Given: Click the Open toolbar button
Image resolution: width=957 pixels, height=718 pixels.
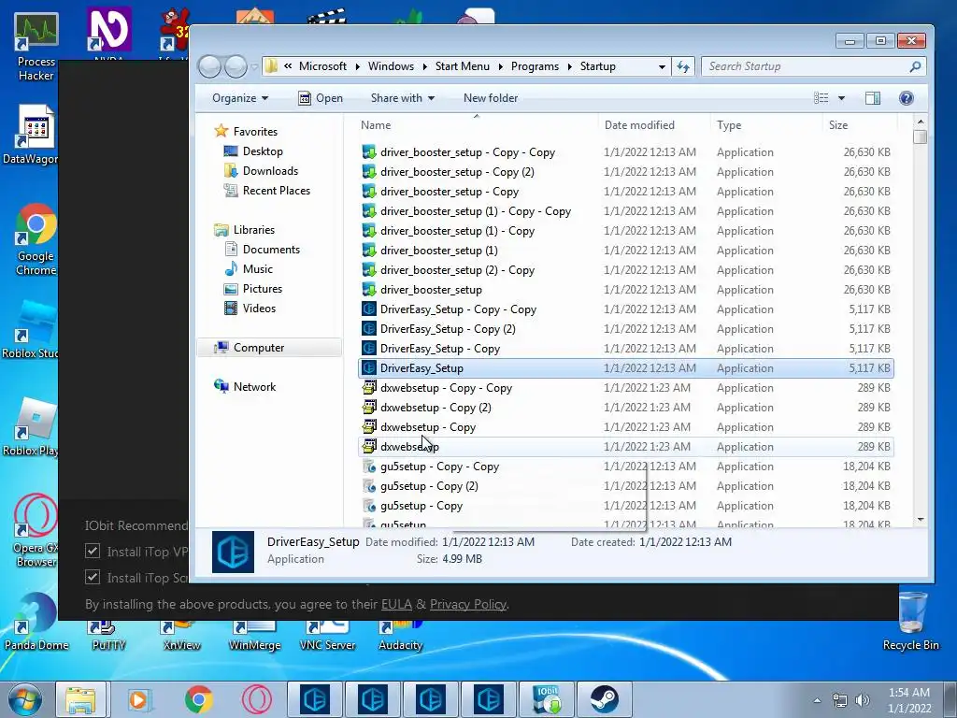Looking at the screenshot, I should click(x=321, y=98).
